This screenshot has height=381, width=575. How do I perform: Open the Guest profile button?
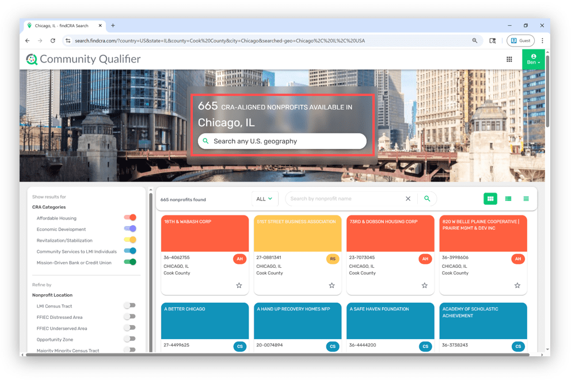520,41
